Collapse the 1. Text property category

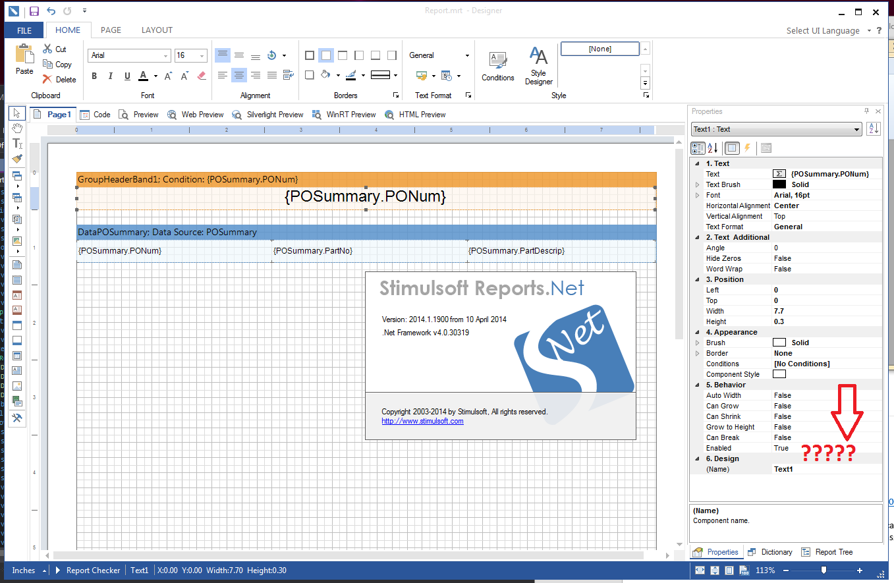(x=698, y=163)
